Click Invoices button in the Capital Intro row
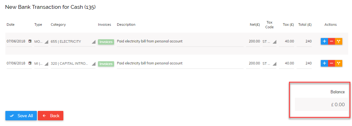Viewport: 352px width, 126px height. point(106,63)
